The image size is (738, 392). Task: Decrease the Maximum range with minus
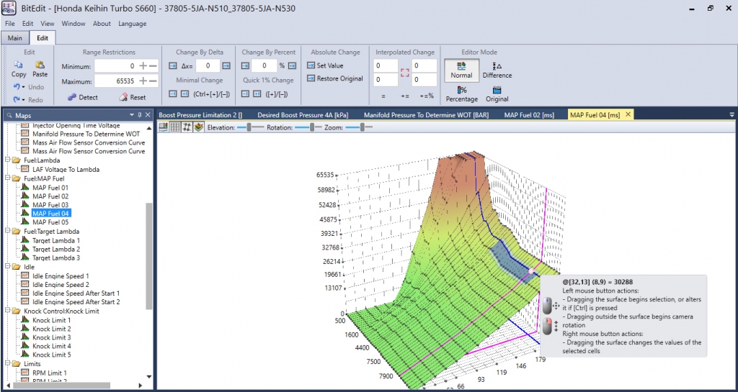pos(153,81)
